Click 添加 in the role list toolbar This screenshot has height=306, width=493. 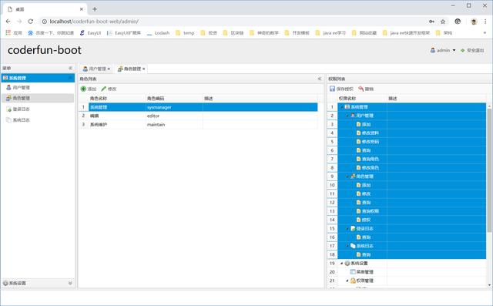point(89,89)
